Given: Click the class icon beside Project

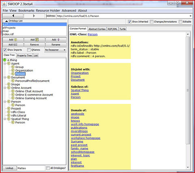Looking at the screenshot, I should click(x=9, y=109).
